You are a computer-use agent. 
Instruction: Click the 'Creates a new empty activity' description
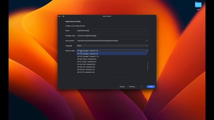(75, 26)
